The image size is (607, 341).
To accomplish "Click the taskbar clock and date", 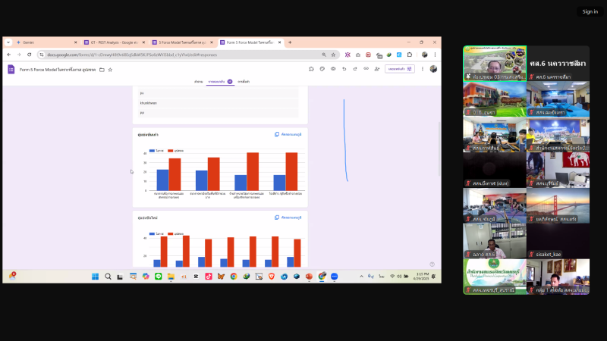I will (x=421, y=277).
